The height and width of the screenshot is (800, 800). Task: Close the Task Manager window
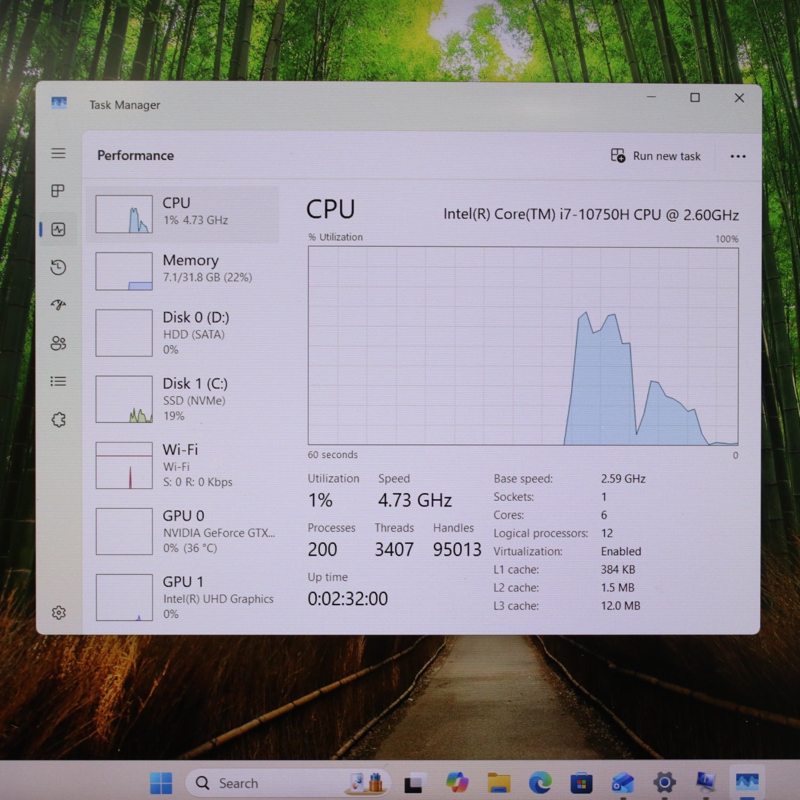pos(739,98)
